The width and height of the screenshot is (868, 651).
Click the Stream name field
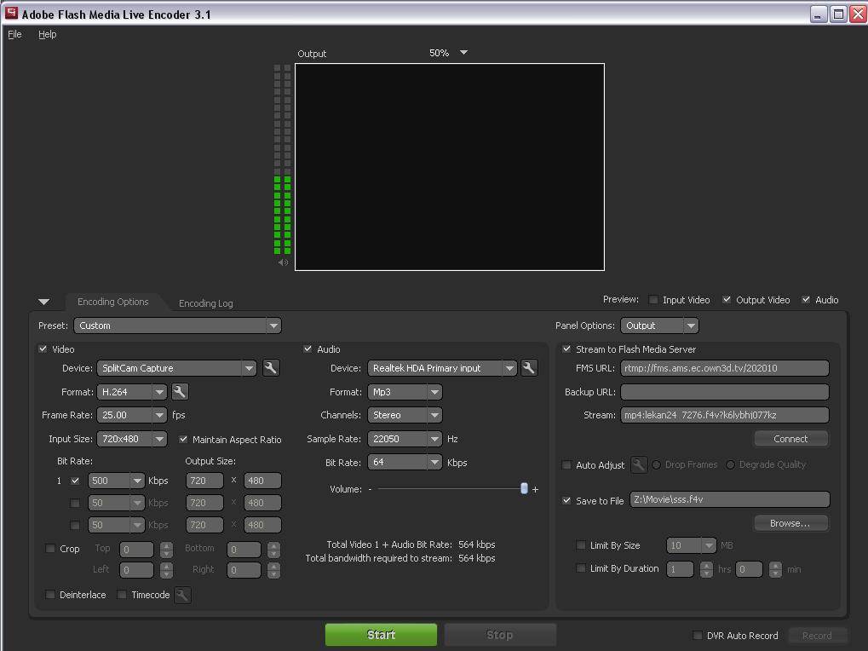click(x=725, y=415)
